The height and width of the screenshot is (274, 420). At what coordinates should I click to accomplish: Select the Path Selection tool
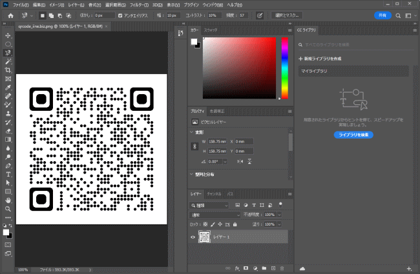8,183
